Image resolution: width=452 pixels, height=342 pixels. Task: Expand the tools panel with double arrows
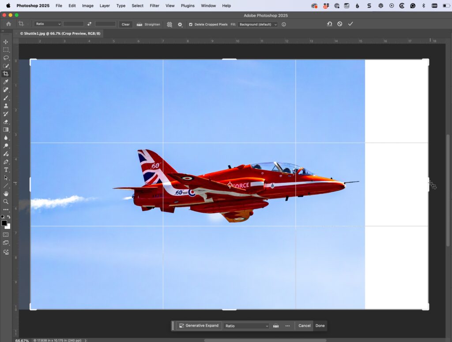pyautogui.click(x=3, y=31)
